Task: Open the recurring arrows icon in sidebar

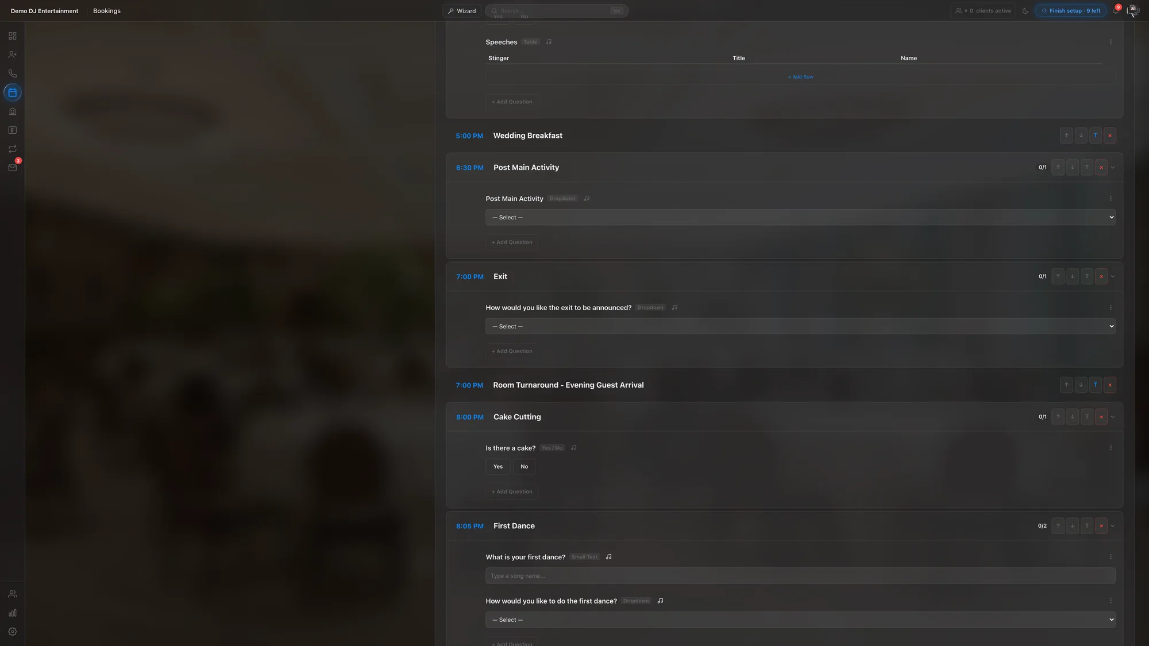Action: tap(13, 149)
